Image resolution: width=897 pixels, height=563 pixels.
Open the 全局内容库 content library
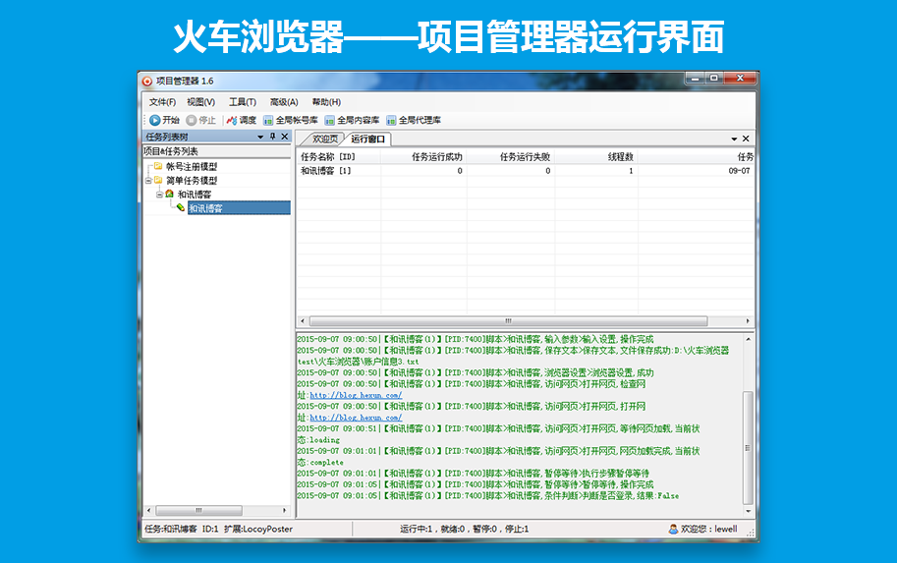click(352, 120)
